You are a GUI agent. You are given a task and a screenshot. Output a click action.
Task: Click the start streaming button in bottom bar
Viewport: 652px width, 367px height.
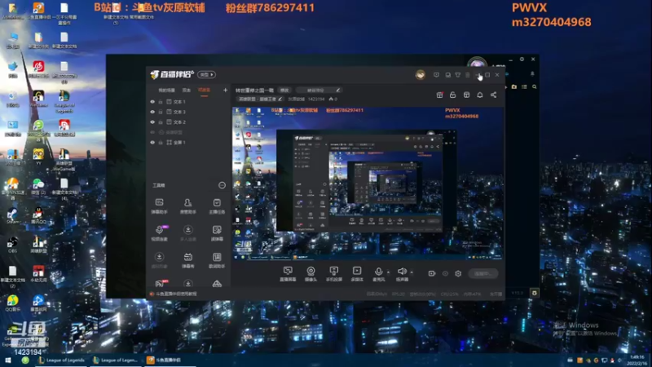point(483,273)
